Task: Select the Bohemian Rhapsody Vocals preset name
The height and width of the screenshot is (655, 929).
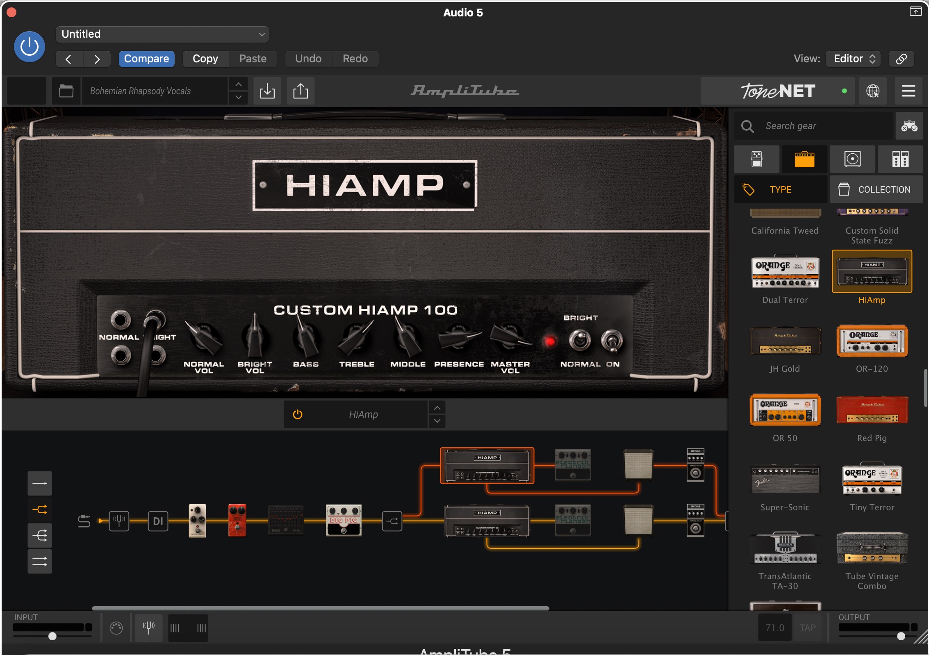Action: coord(155,91)
